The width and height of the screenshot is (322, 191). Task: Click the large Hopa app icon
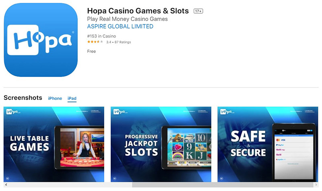(41, 40)
